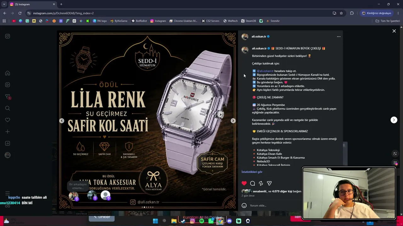Go to the next post with the right arrow
Screen dimensions: 403x226
[x=394, y=120]
